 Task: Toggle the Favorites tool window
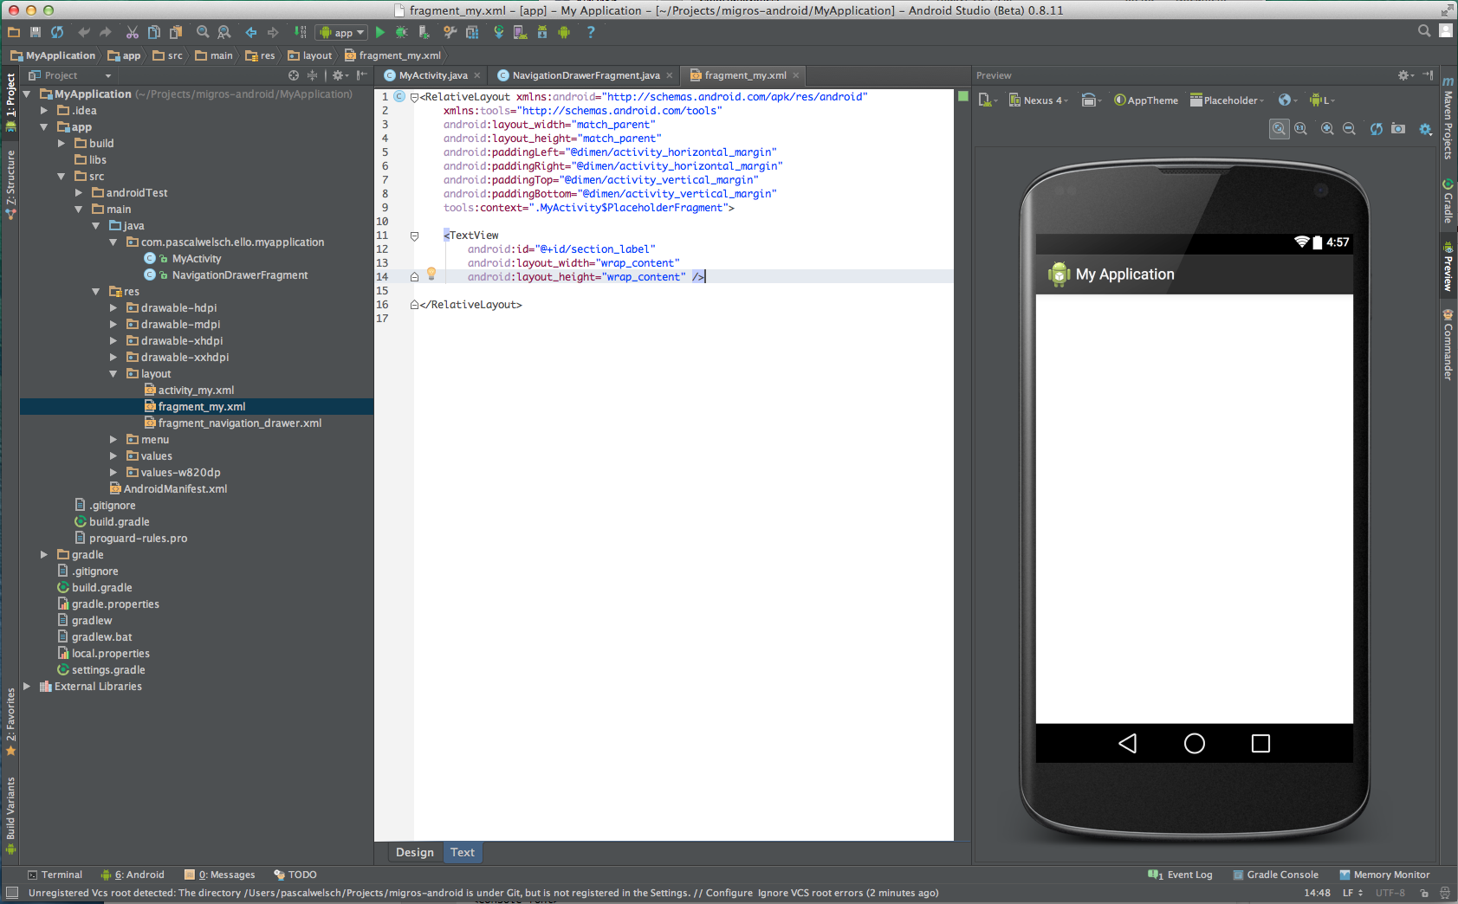10,722
